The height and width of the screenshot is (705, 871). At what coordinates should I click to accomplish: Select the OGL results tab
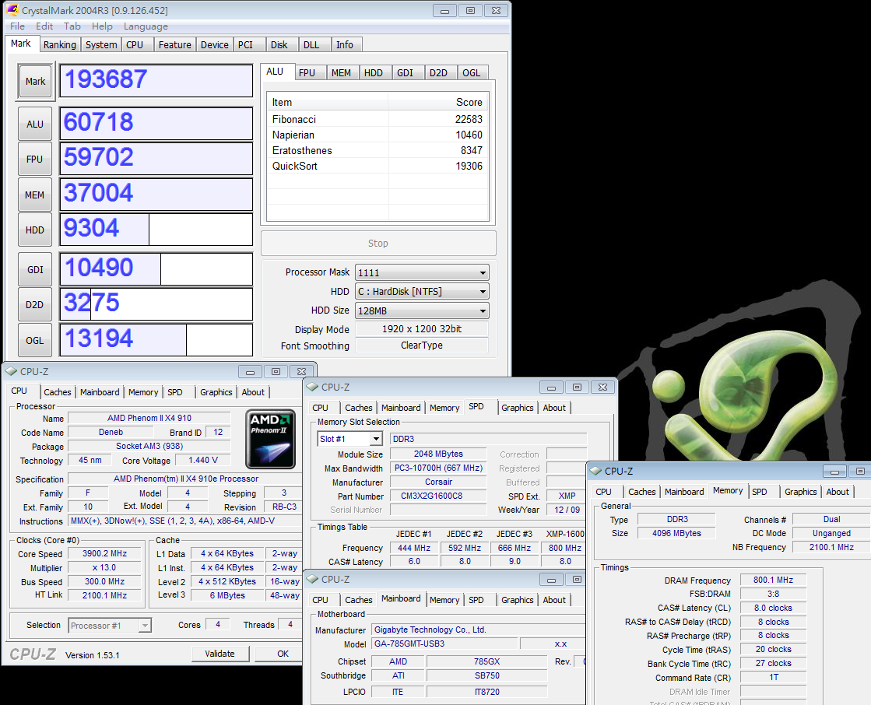[472, 72]
